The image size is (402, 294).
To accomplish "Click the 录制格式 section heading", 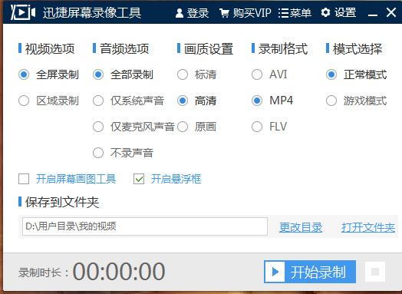I will click(x=283, y=48).
